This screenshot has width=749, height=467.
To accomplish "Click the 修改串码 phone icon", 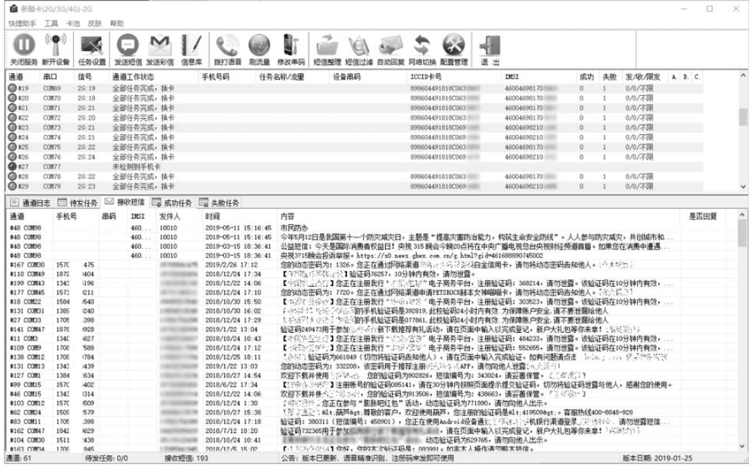I will (x=291, y=46).
